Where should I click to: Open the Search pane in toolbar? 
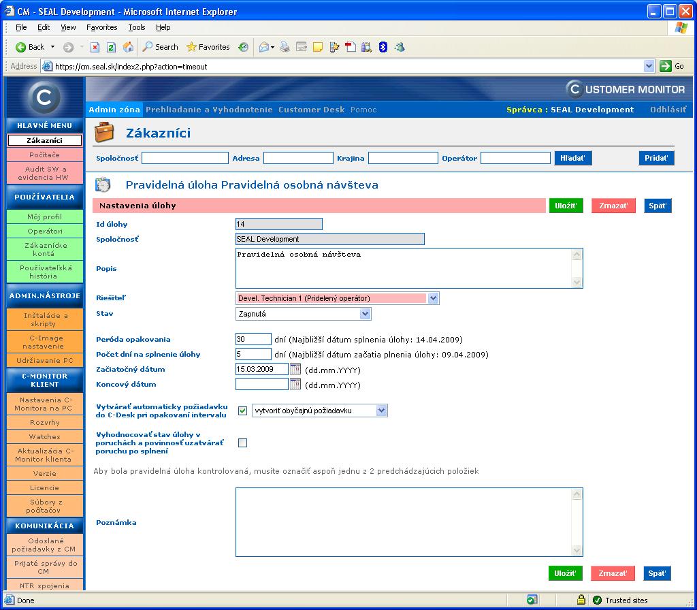pyautogui.click(x=160, y=47)
